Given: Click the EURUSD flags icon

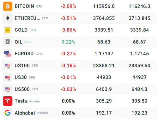Looking at the screenshot, I should pos(8,54).
